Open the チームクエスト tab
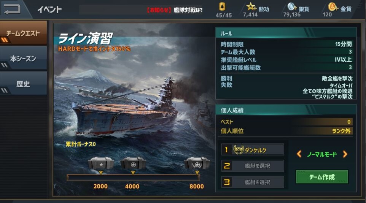This screenshot has height=203, width=366. tap(23, 33)
